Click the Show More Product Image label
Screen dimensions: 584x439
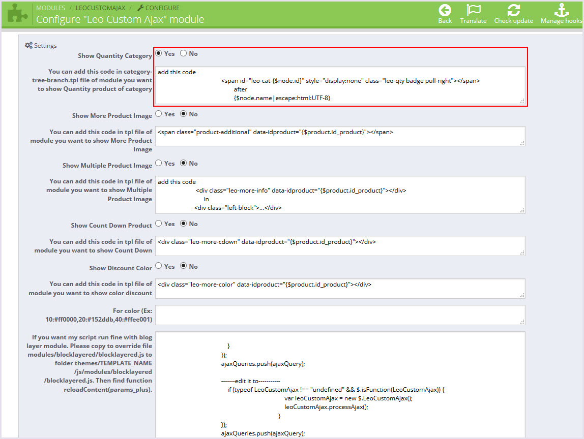[x=112, y=116]
